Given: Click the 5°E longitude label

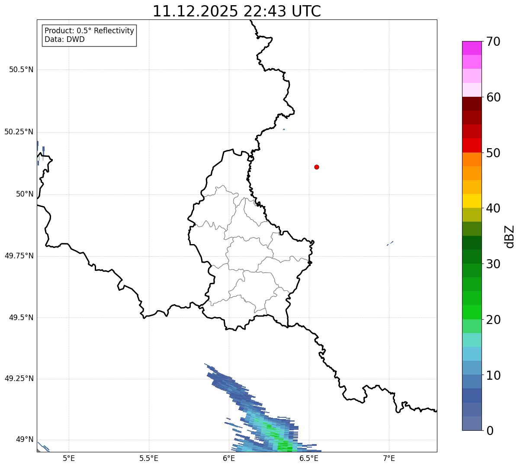Looking at the screenshot, I should (69, 458).
